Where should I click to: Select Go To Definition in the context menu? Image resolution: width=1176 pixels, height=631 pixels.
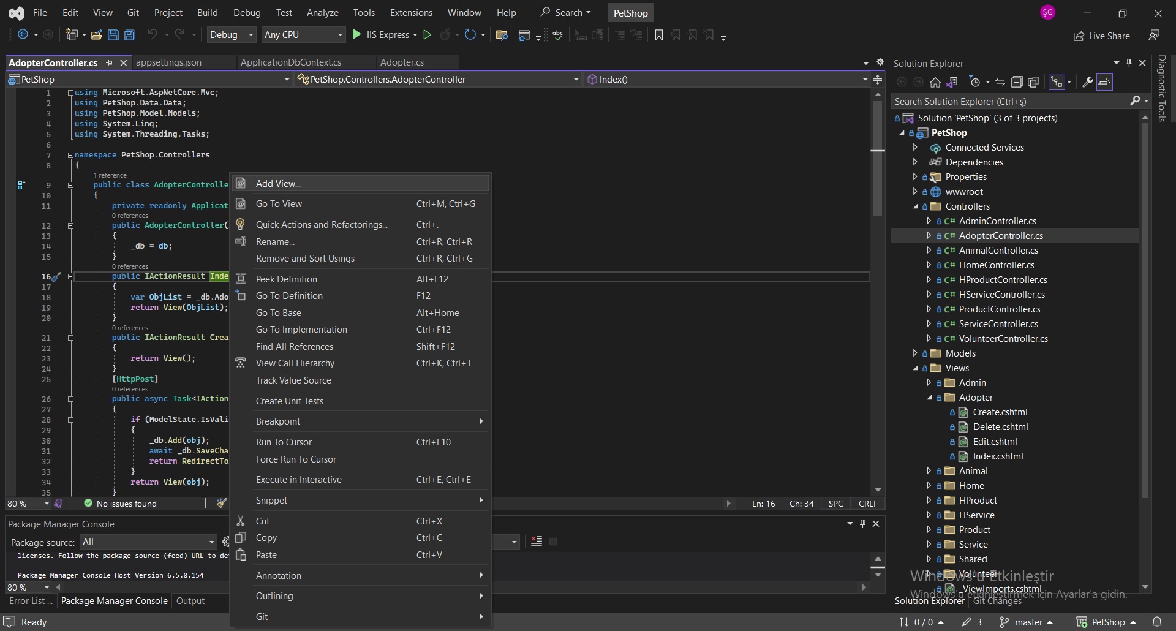click(361, 296)
